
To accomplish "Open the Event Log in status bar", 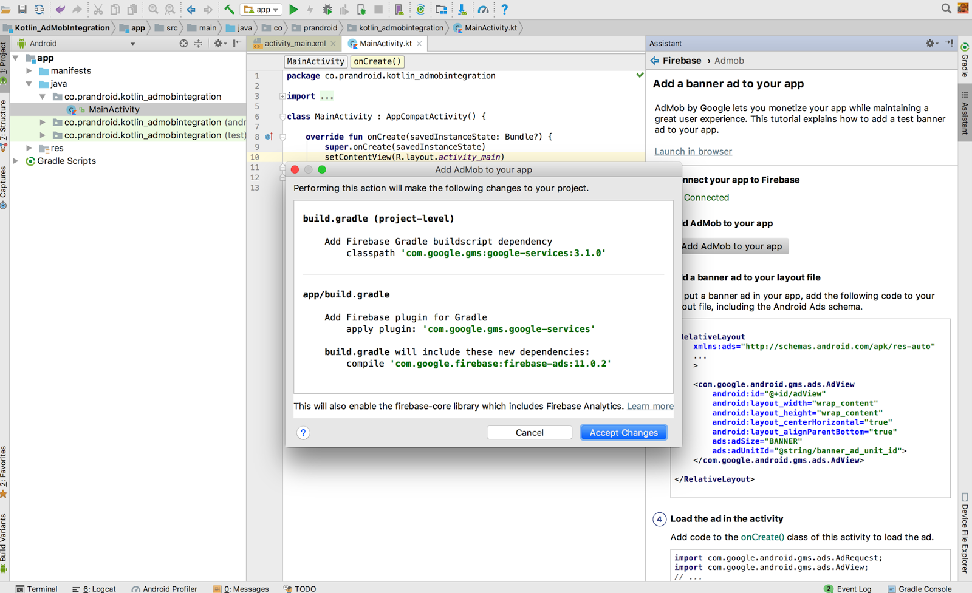I will click(847, 589).
